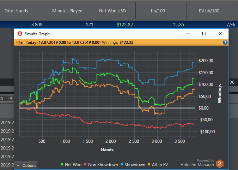The height and width of the screenshot is (170, 238).
Task: Open help via the blue question mark
Action: click(225, 42)
